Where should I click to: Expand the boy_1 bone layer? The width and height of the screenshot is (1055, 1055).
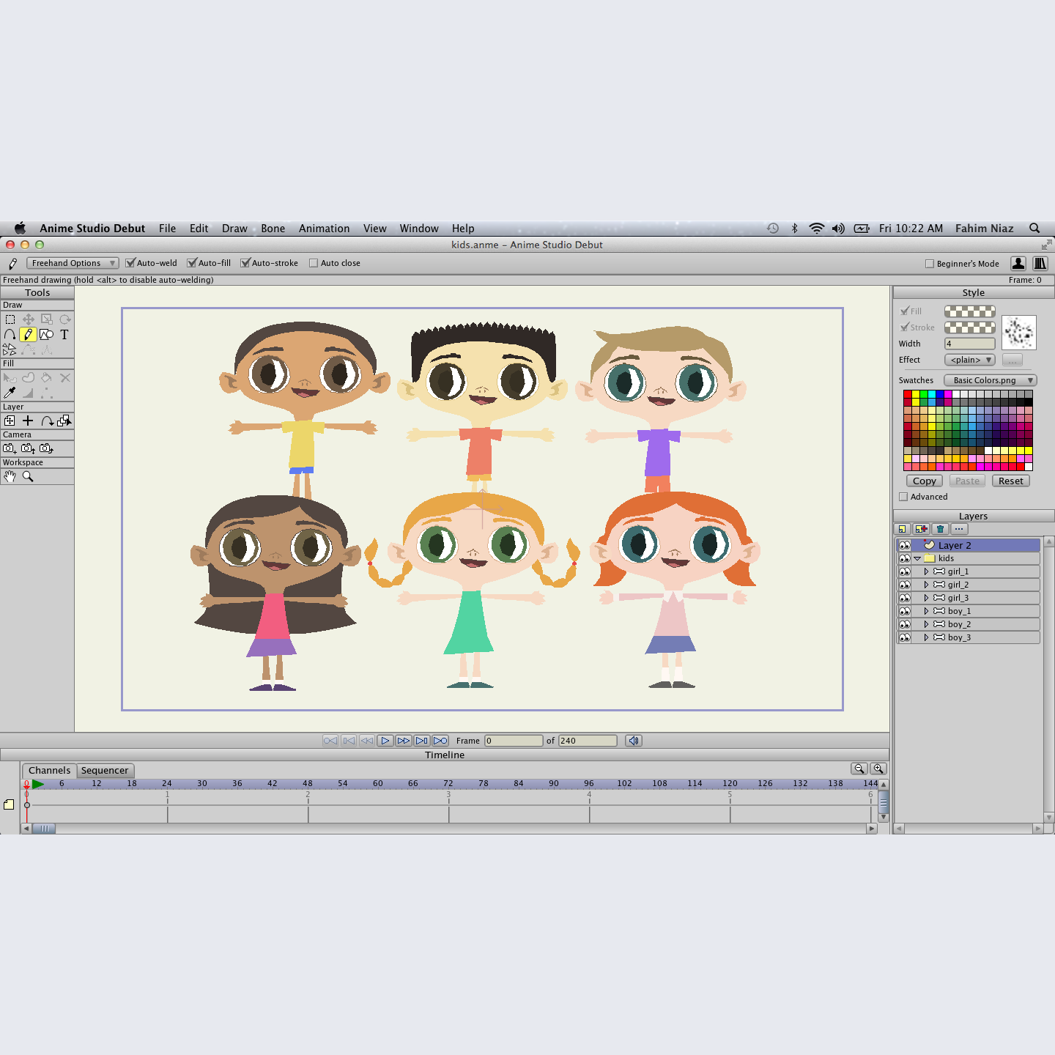click(926, 611)
